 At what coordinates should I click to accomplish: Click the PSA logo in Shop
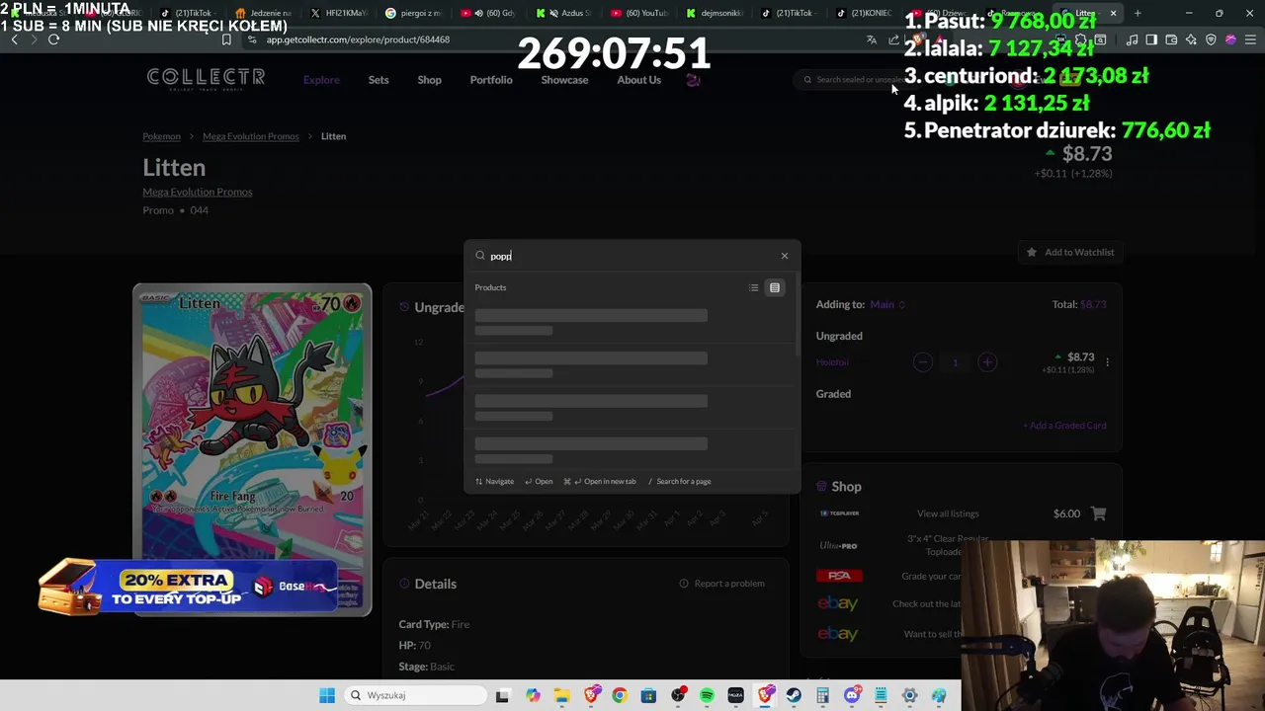[x=839, y=576]
